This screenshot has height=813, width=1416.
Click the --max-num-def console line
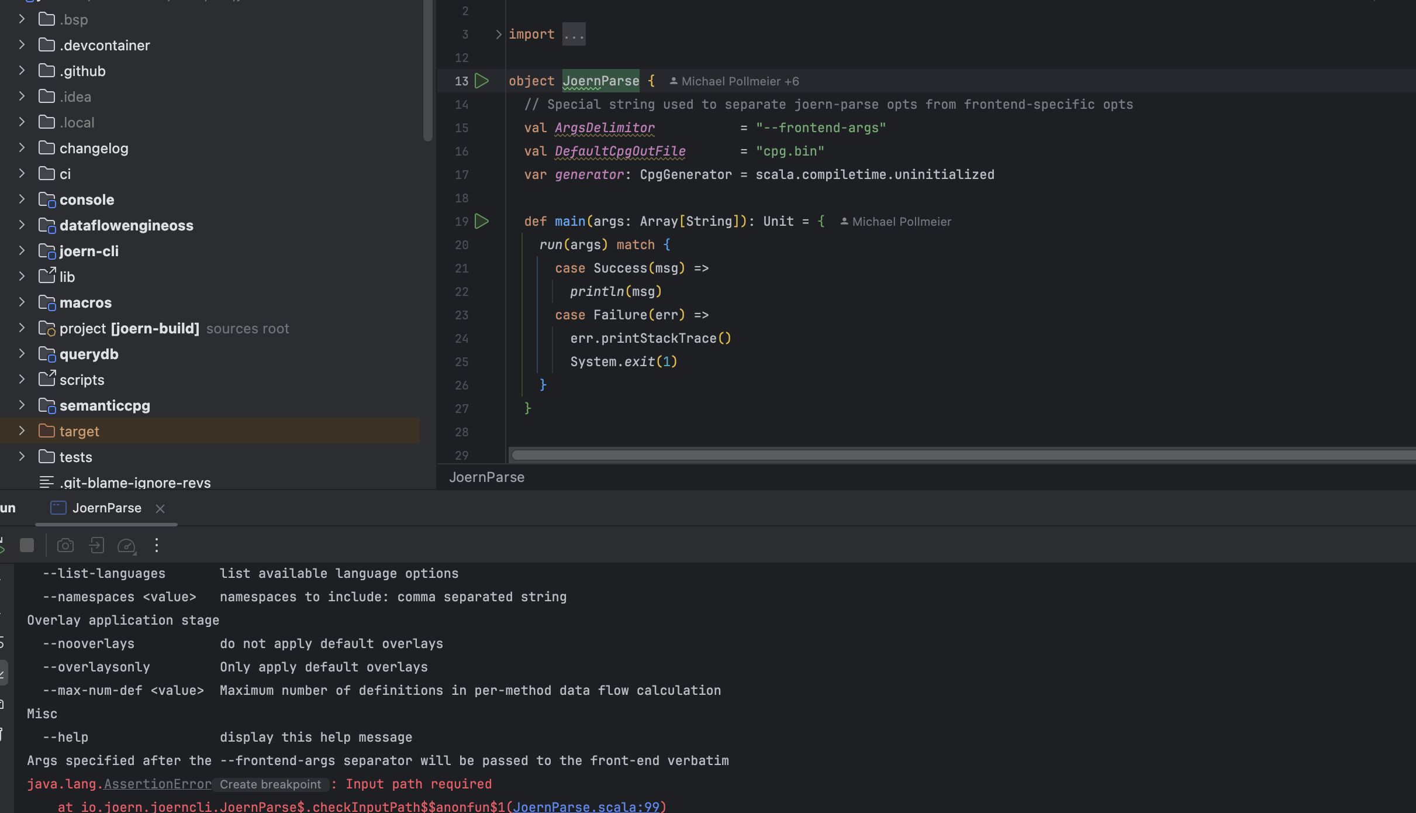[381, 690]
